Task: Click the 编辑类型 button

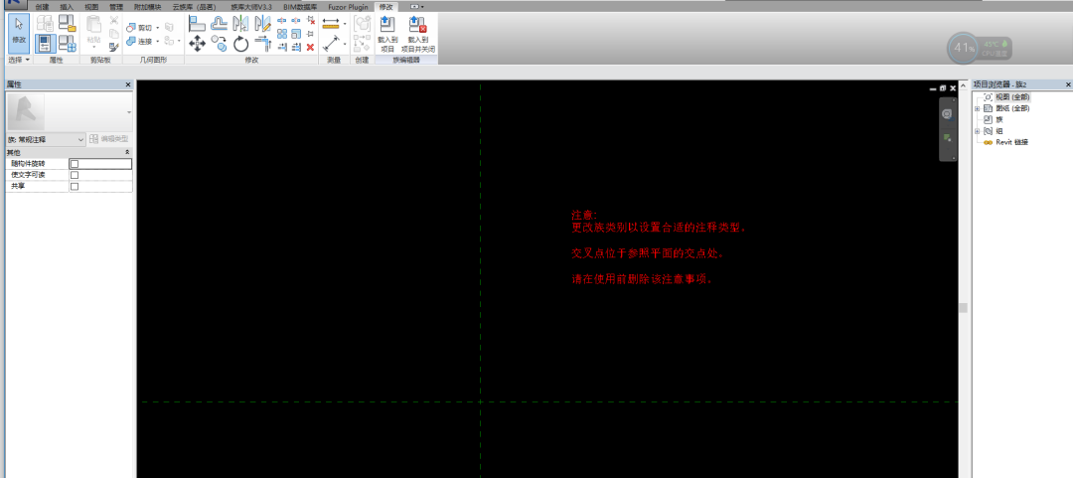Action: click(109, 139)
